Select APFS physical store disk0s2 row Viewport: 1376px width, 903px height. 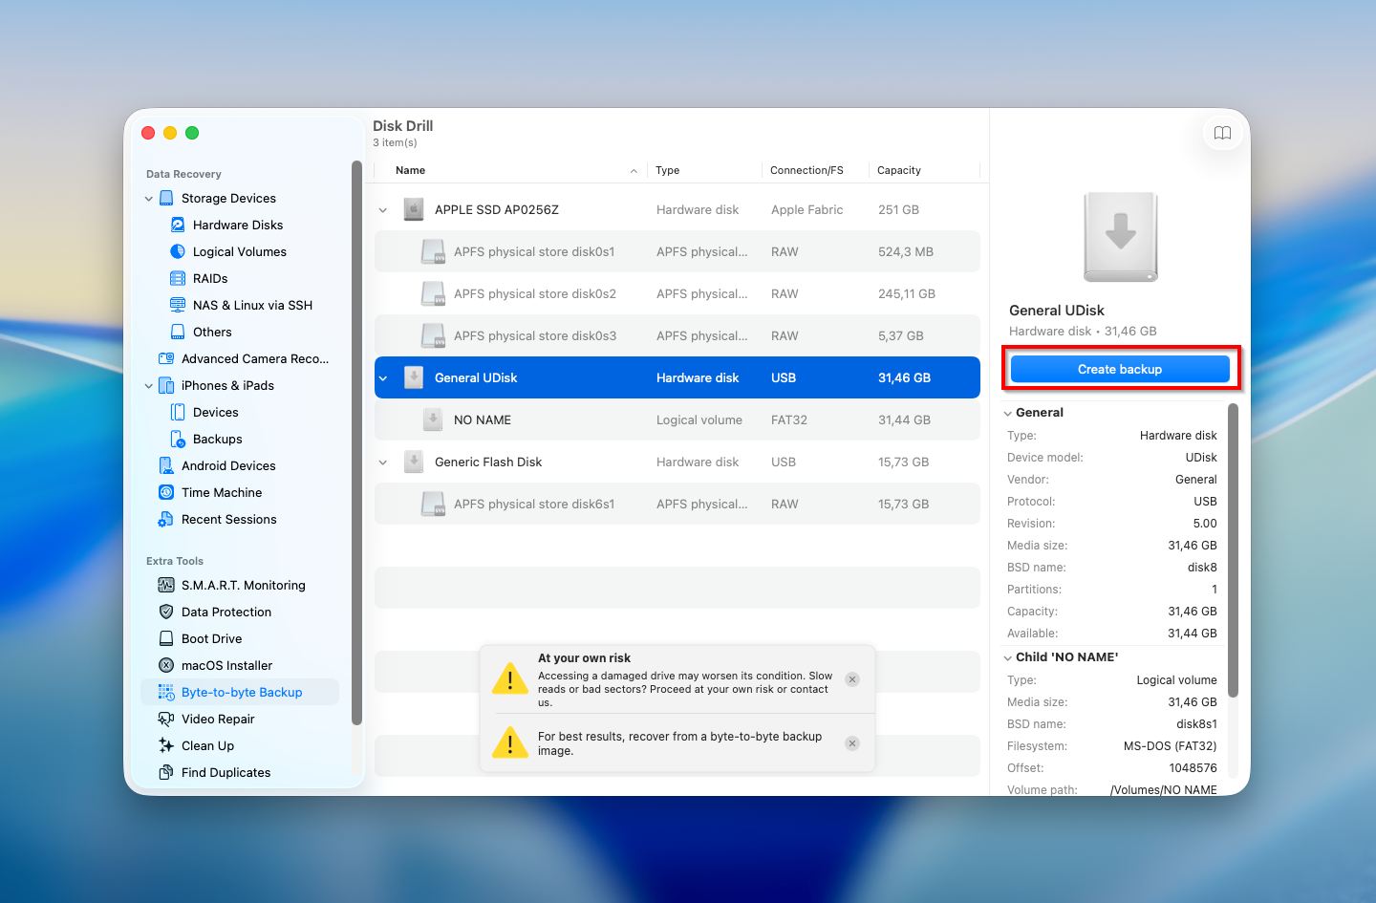677,293
